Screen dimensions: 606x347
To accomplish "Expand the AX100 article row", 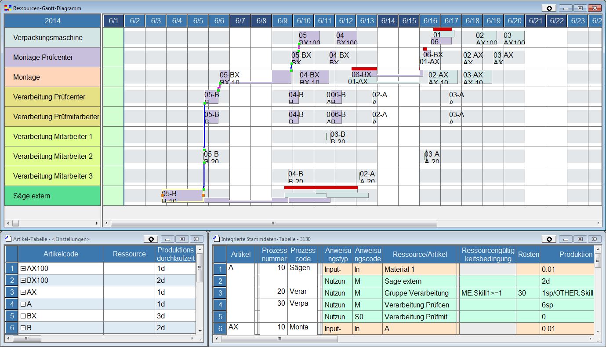I will click(23, 268).
